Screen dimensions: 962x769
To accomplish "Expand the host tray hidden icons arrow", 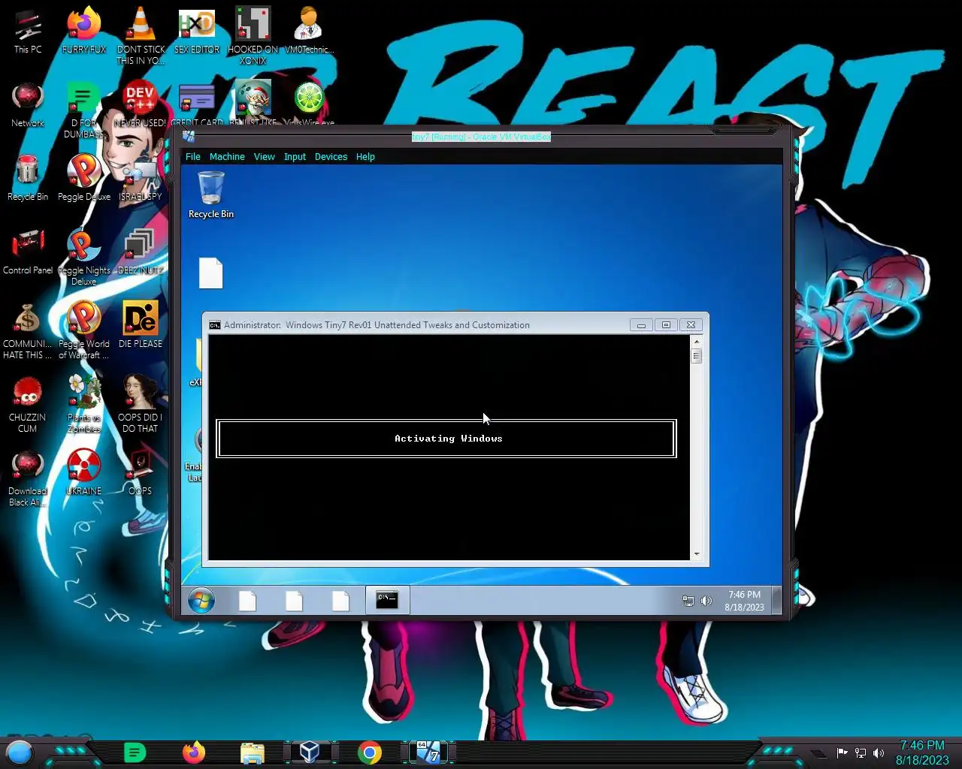I will tap(819, 753).
